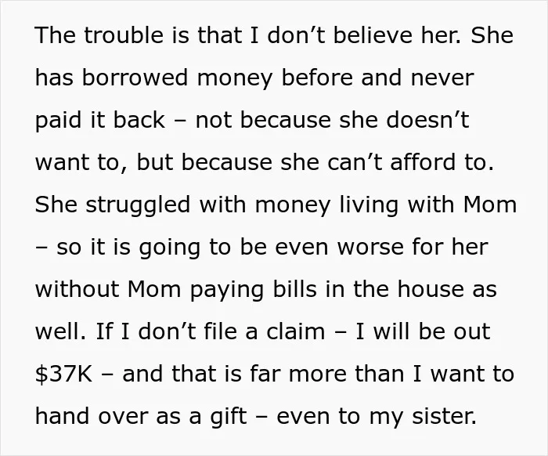Screen dimensions: 548x456
Task: Click the word "house"
Action: tap(431, 289)
